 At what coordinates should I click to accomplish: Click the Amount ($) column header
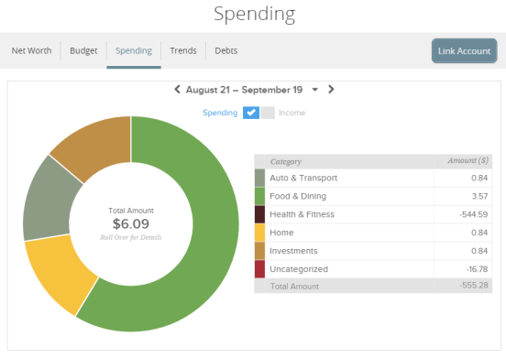(x=467, y=160)
